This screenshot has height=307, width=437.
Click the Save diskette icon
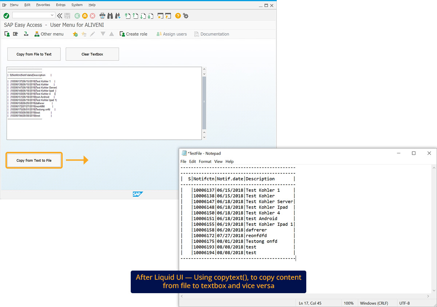[67, 16]
